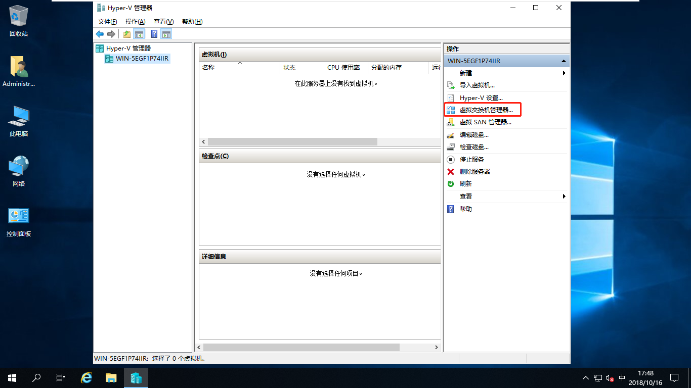
Task: Select server WIN-5EGF1P74IIR in the tree
Action: point(142,59)
